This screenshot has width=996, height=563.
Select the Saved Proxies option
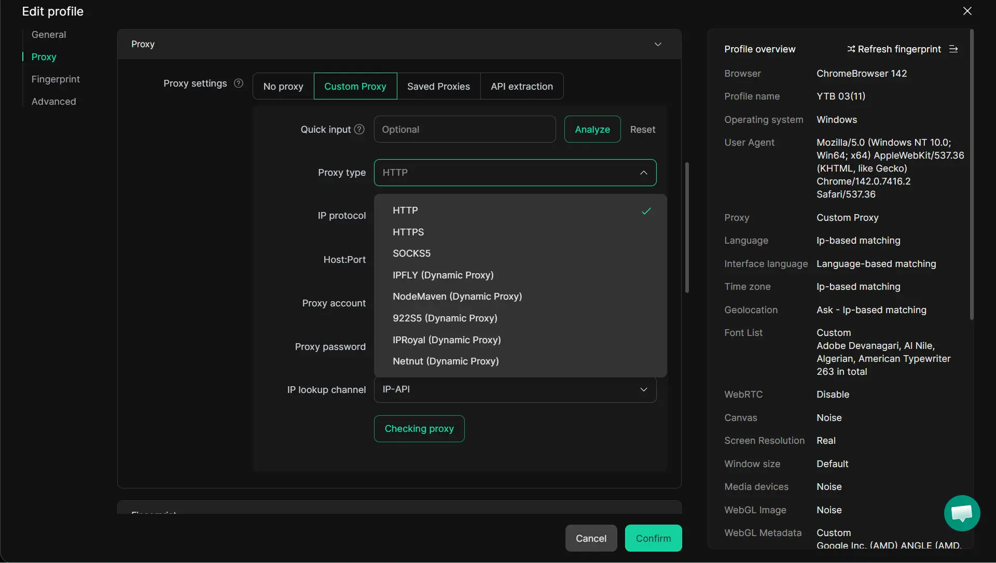438,87
